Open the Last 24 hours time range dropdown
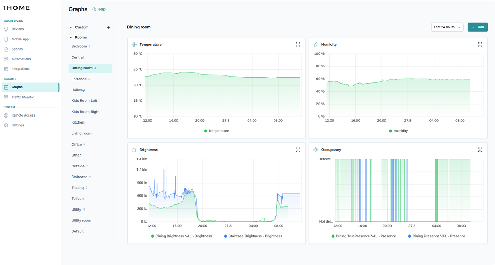 pyautogui.click(x=447, y=27)
